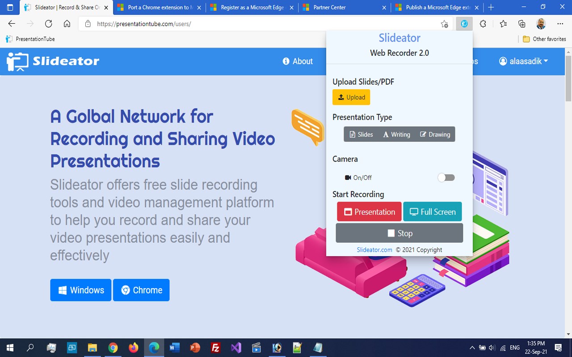
Task: Expand the alaasadik user dropdown
Action: click(x=523, y=62)
